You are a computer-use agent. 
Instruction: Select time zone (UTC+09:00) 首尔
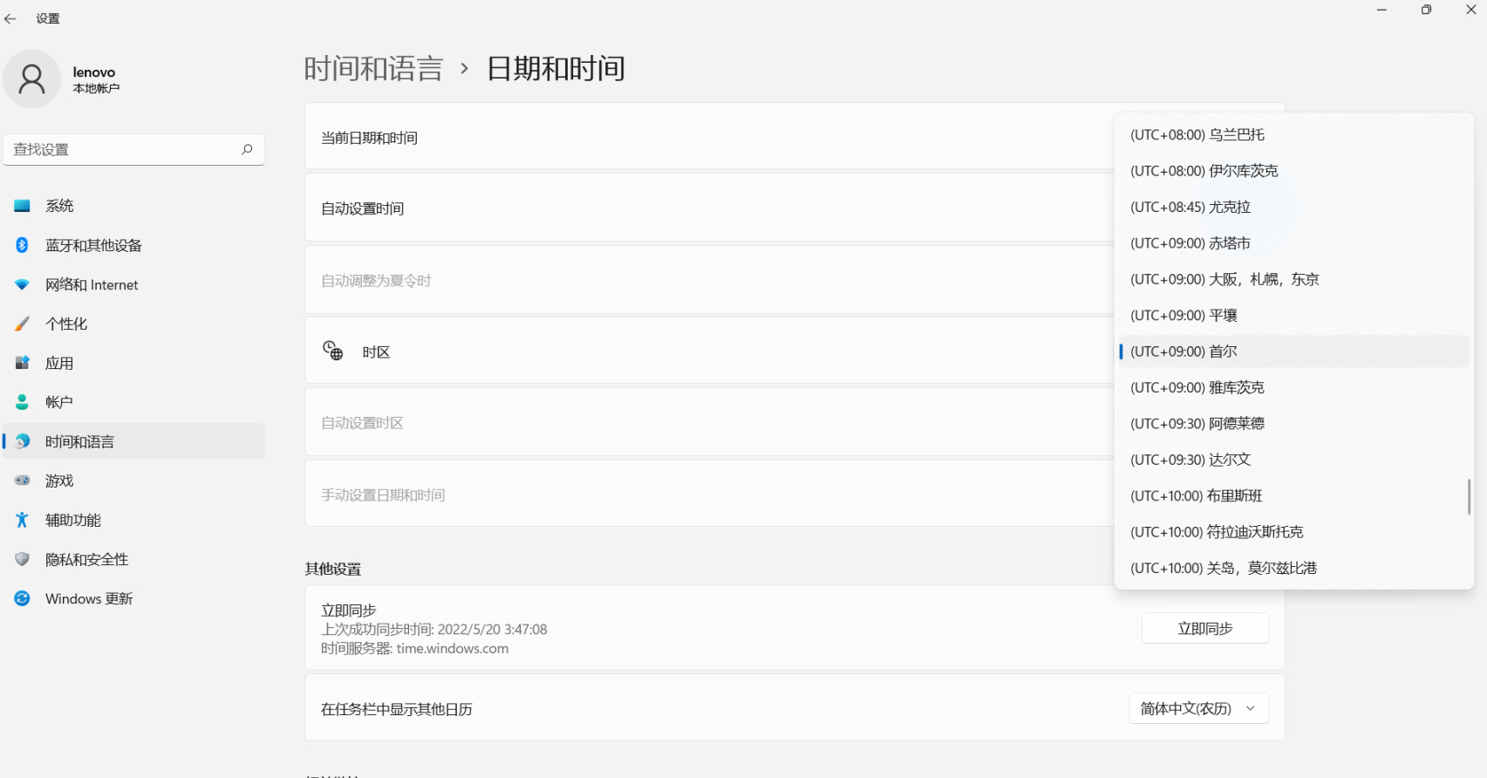pyautogui.click(x=1294, y=351)
